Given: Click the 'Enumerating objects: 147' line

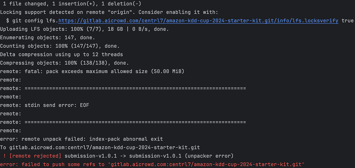Looking at the screenshot, I should pos(47,37).
